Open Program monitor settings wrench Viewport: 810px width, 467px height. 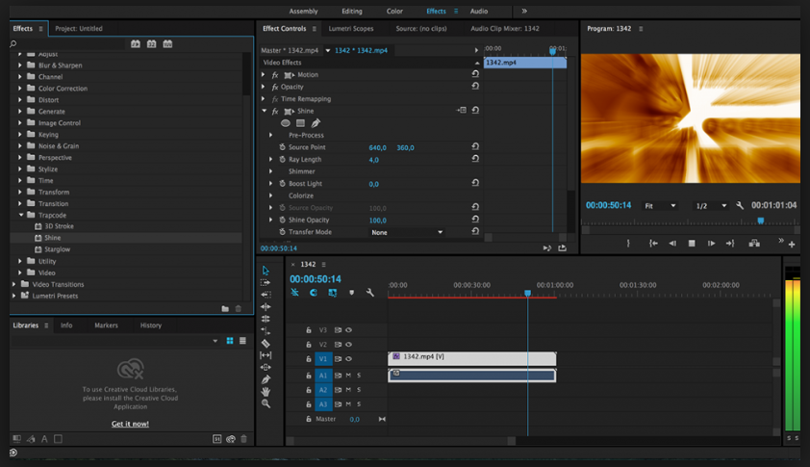(x=740, y=205)
